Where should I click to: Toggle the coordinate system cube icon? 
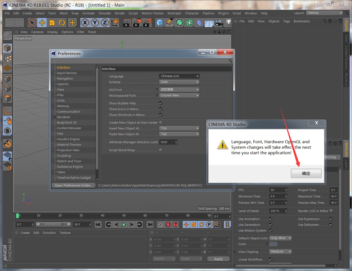(x=115, y=23)
